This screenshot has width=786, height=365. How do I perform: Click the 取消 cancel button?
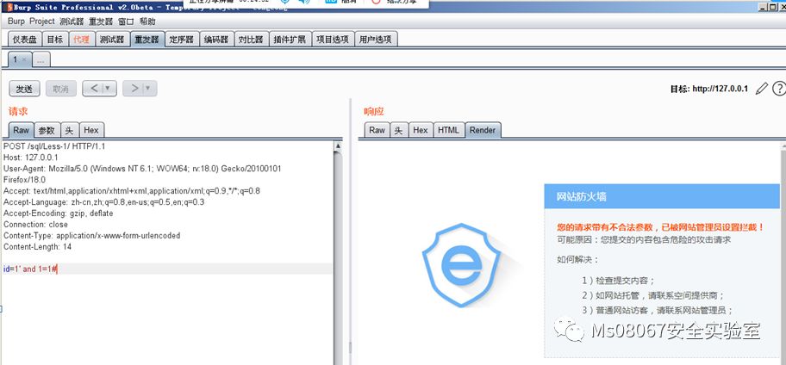60,90
